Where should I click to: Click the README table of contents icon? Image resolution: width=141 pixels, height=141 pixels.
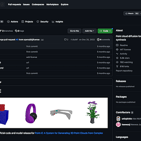(x=0, y=91)
